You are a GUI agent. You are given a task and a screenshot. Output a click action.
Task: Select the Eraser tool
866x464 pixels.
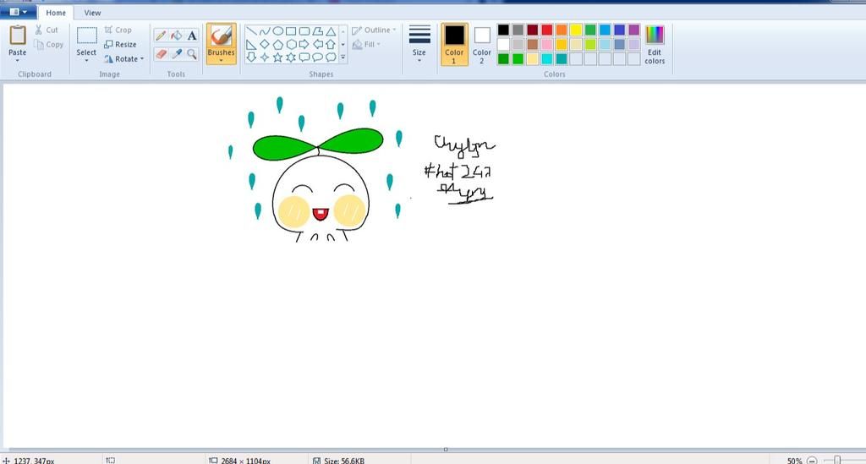tap(161, 53)
